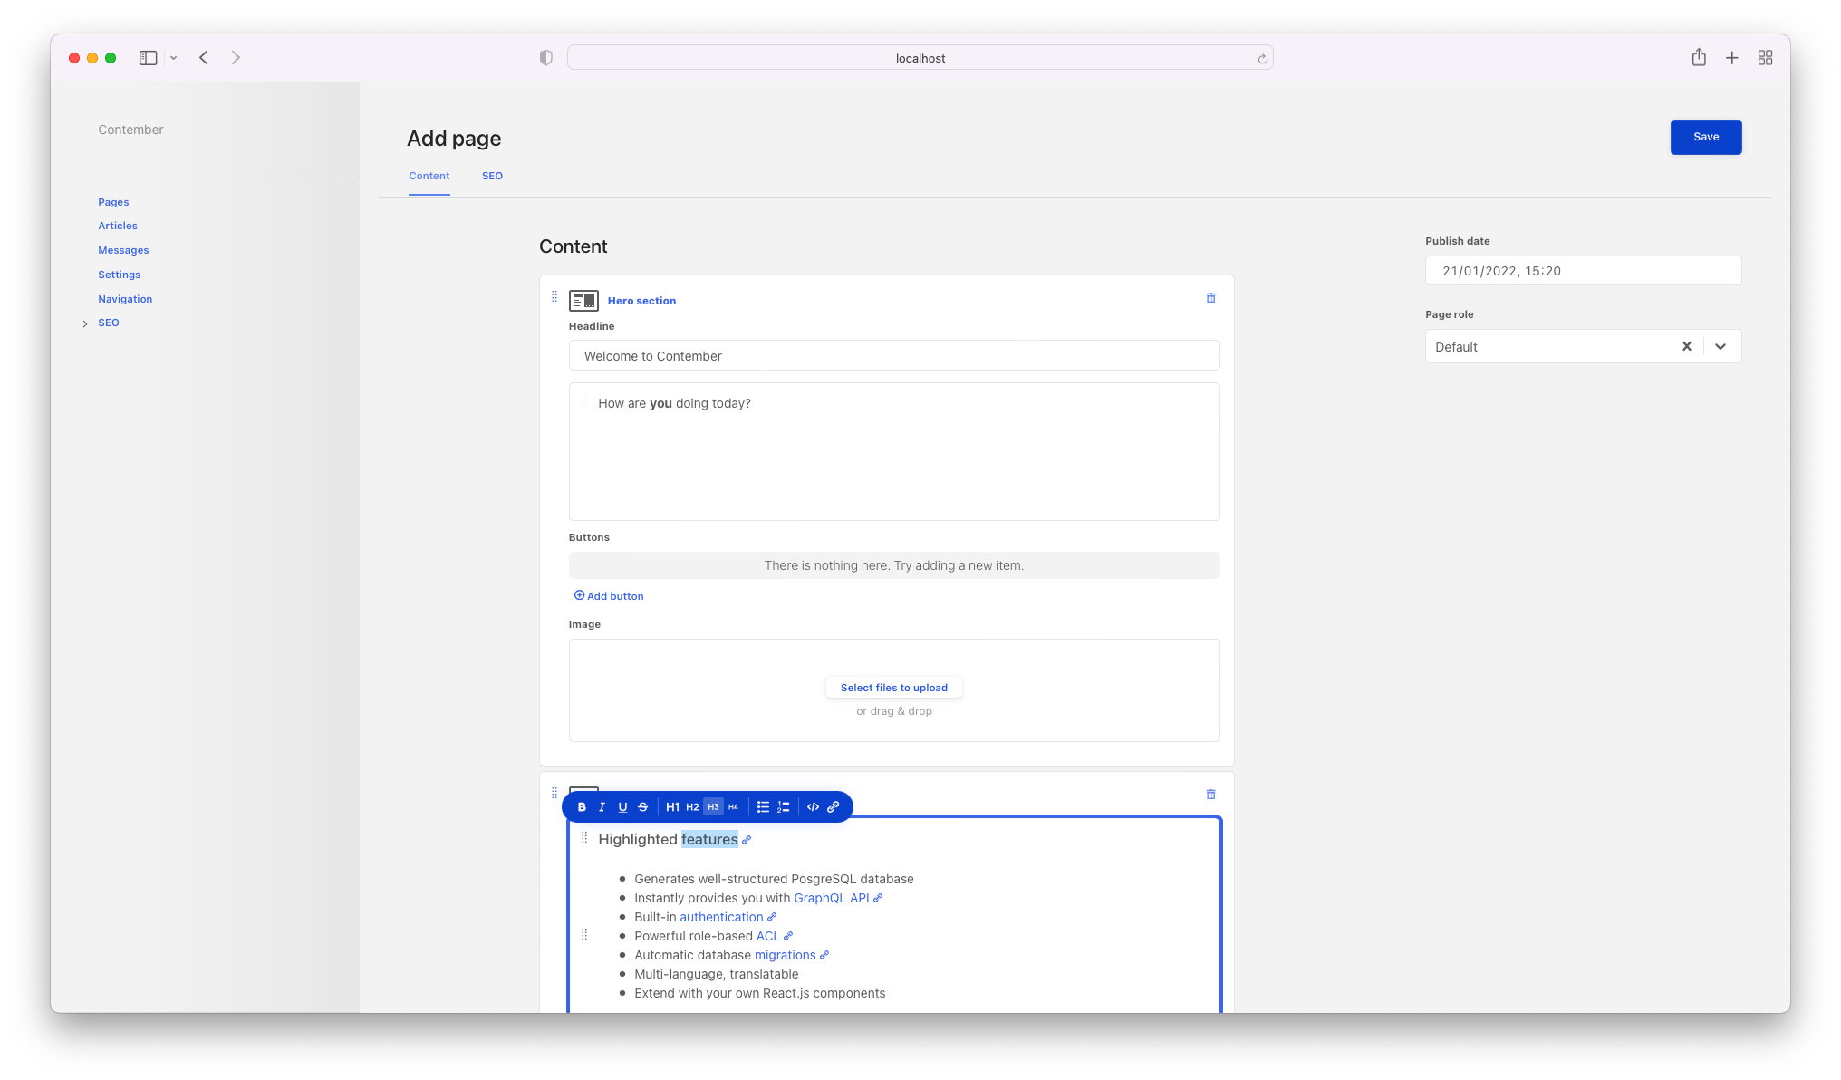Click the Bold formatting icon
Screen dimensions: 1841x1080
[x=581, y=806]
